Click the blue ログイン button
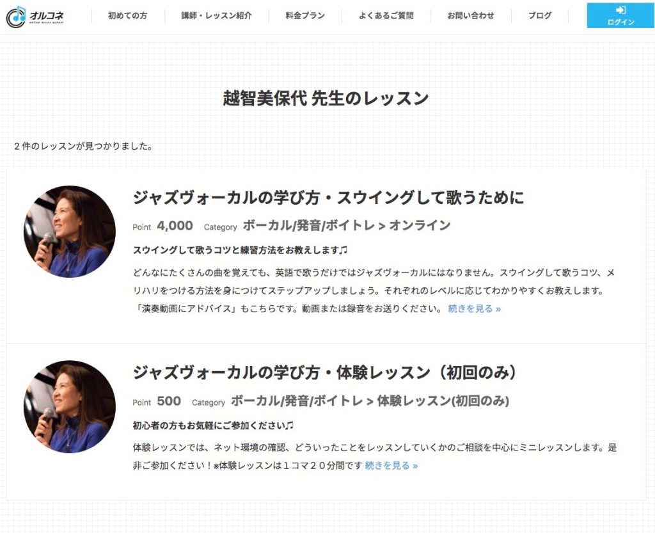The height and width of the screenshot is (533, 655). [620, 15]
